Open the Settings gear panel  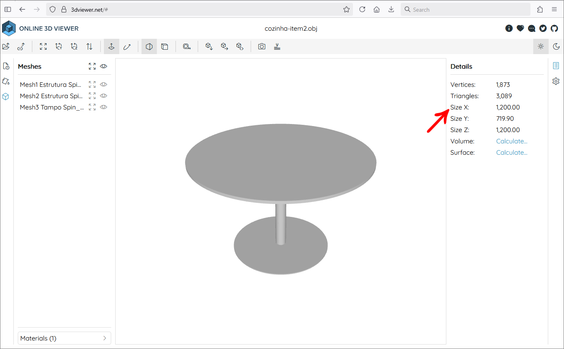556,81
